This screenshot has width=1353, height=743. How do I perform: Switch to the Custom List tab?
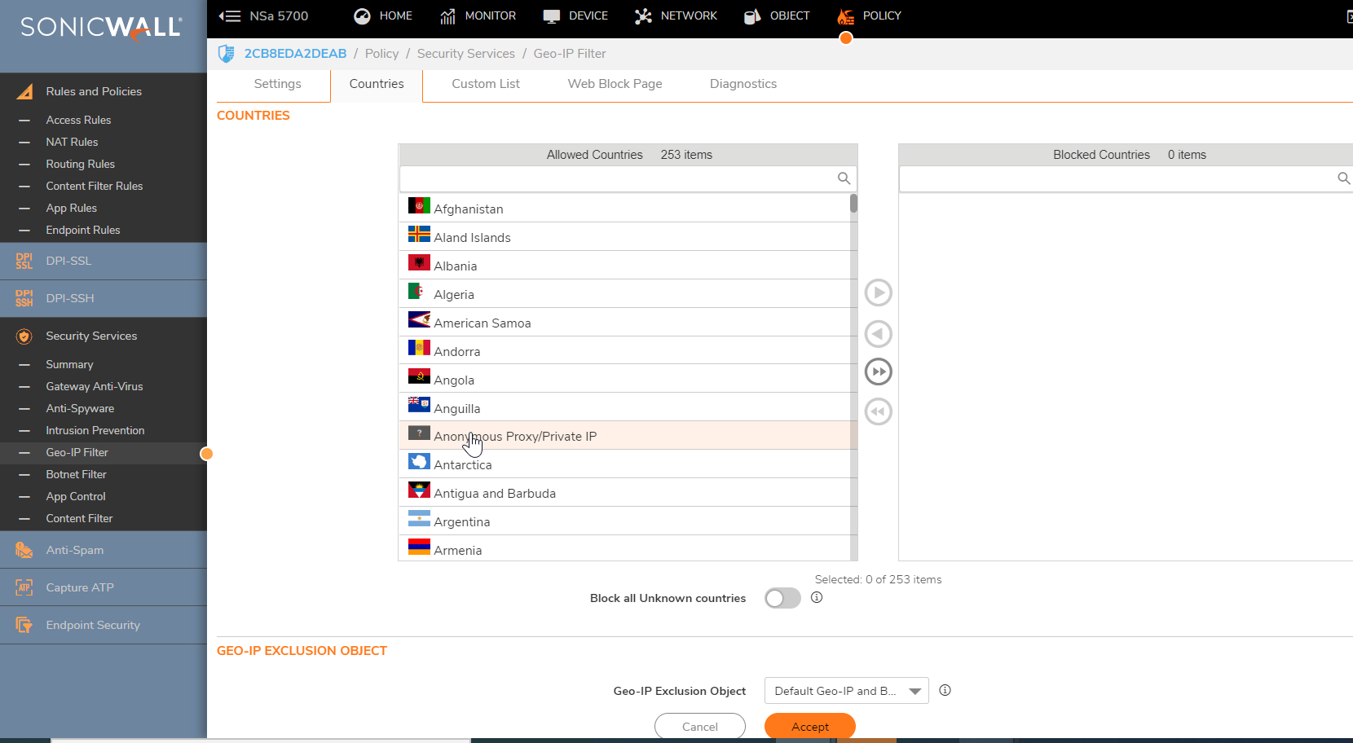[485, 84]
